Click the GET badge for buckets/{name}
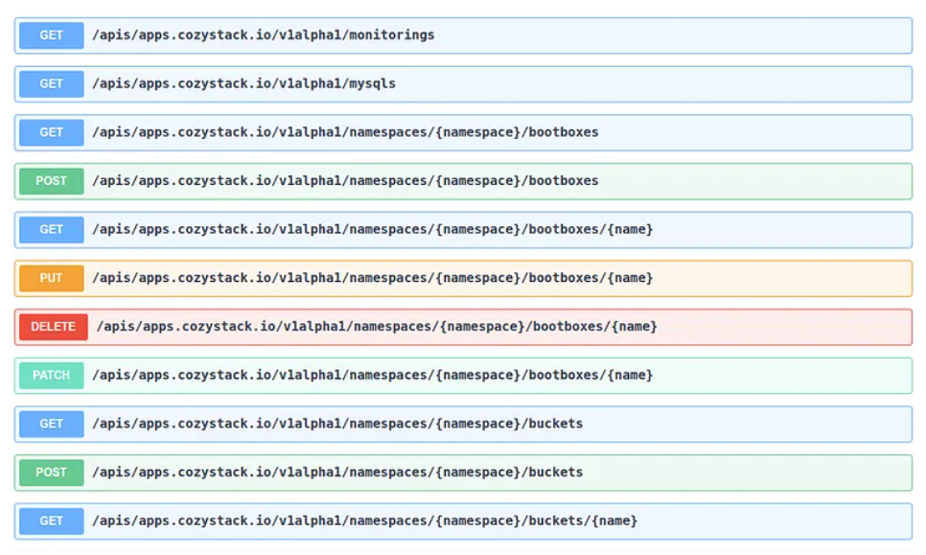Image resolution: width=926 pixels, height=555 pixels. click(51, 521)
